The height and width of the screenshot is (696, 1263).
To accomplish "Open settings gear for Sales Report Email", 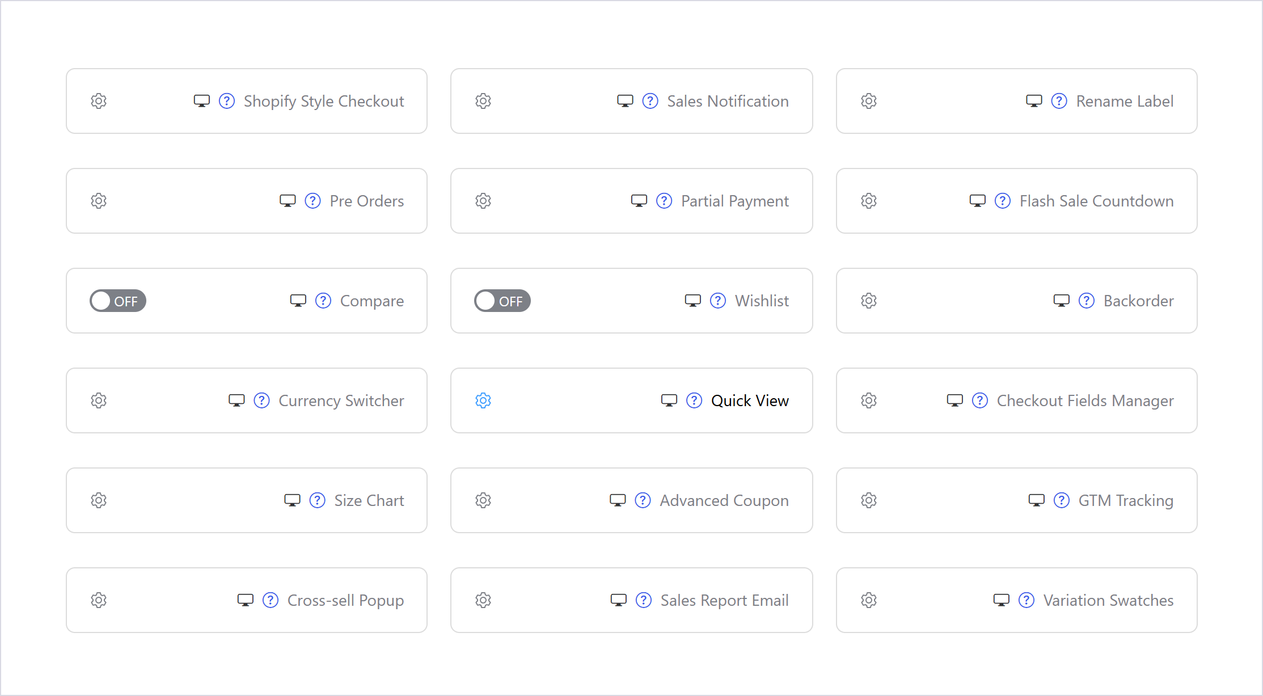I will click(x=483, y=600).
